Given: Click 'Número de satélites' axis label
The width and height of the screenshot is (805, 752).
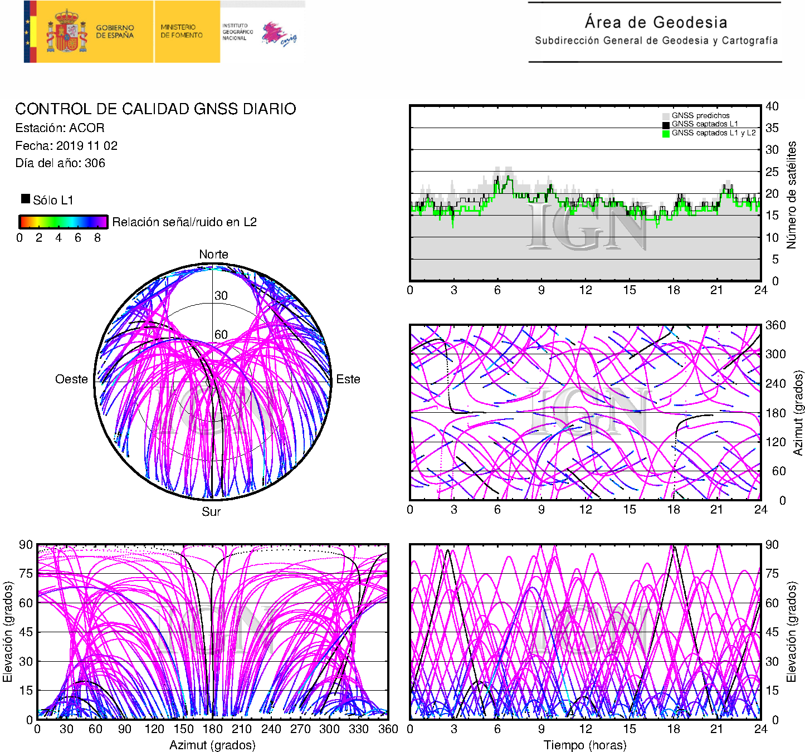Looking at the screenshot, I should 792,195.
